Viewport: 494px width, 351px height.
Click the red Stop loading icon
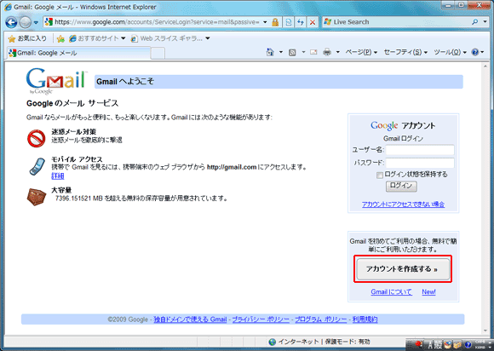click(x=313, y=22)
